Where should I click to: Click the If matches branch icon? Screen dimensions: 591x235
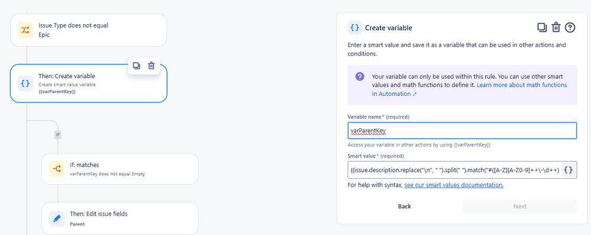57,169
